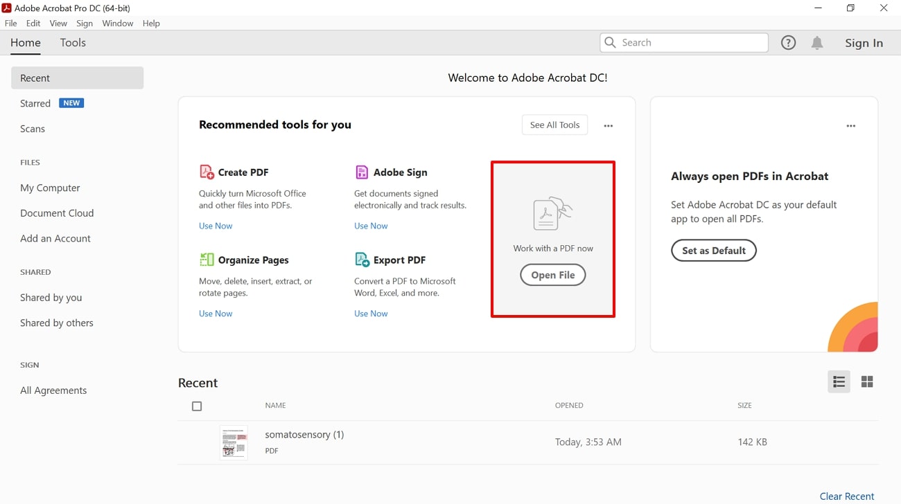Click Use Now under Organize Pages
Image resolution: width=901 pixels, height=504 pixels.
coord(216,314)
